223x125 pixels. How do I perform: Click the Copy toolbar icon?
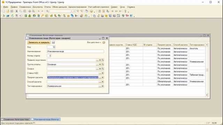click(x=21, y=11)
